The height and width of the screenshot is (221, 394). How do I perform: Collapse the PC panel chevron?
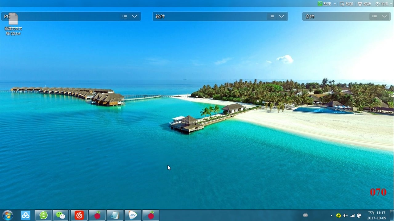[x=134, y=17]
